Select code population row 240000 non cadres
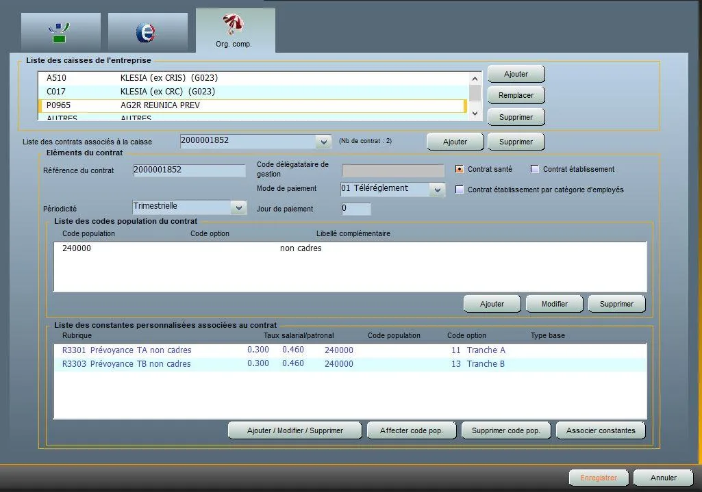The height and width of the screenshot is (492, 702). tap(350, 248)
